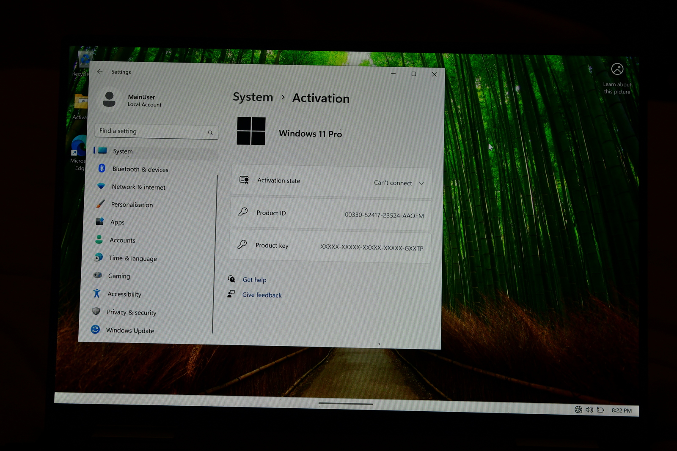677x451 pixels.
Task: Click the Product ID key icon
Action: 243,212
